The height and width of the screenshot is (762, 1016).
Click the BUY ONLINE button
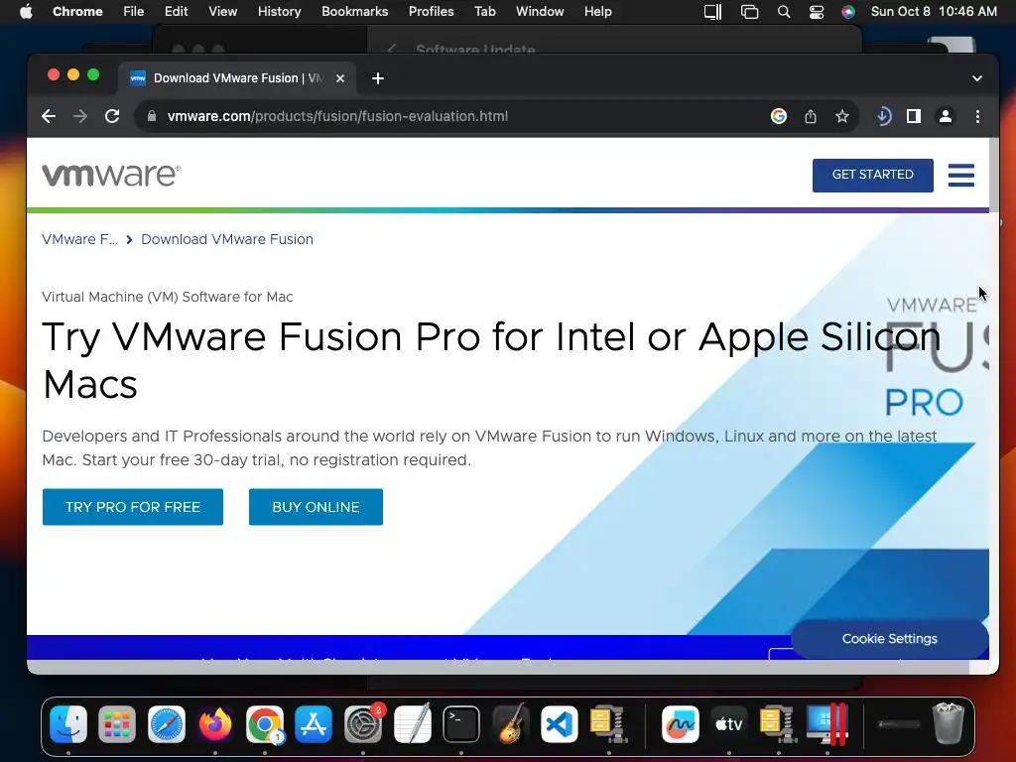(x=316, y=507)
